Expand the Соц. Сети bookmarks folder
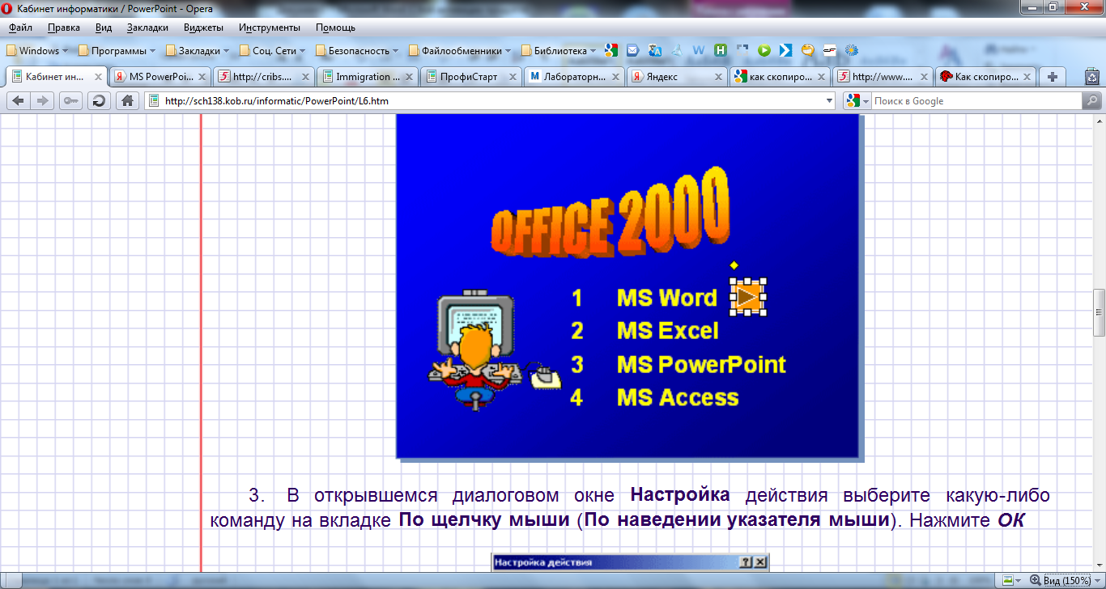Image resolution: width=1106 pixels, height=589 pixels. tap(272, 50)
